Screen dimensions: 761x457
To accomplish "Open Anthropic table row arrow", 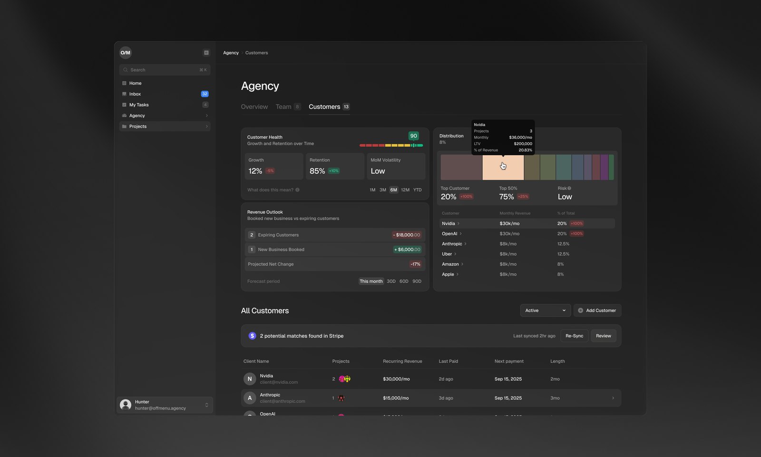I will pos(613,398).
